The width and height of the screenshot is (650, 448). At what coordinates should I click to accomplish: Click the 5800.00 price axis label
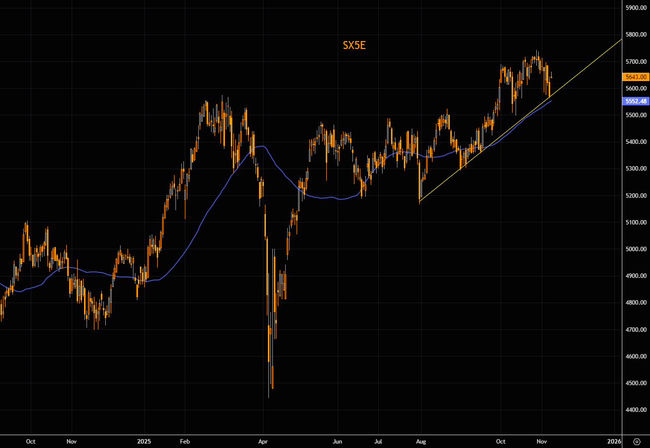point(636,35)
